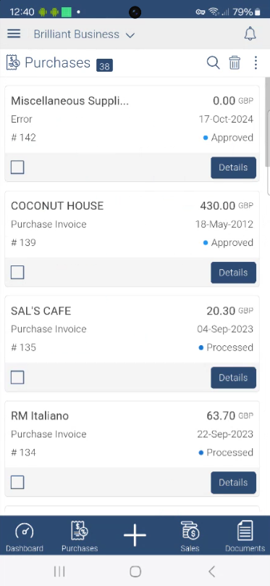Tick the checkbox for Miscellaneous Supplies #142

17,168
